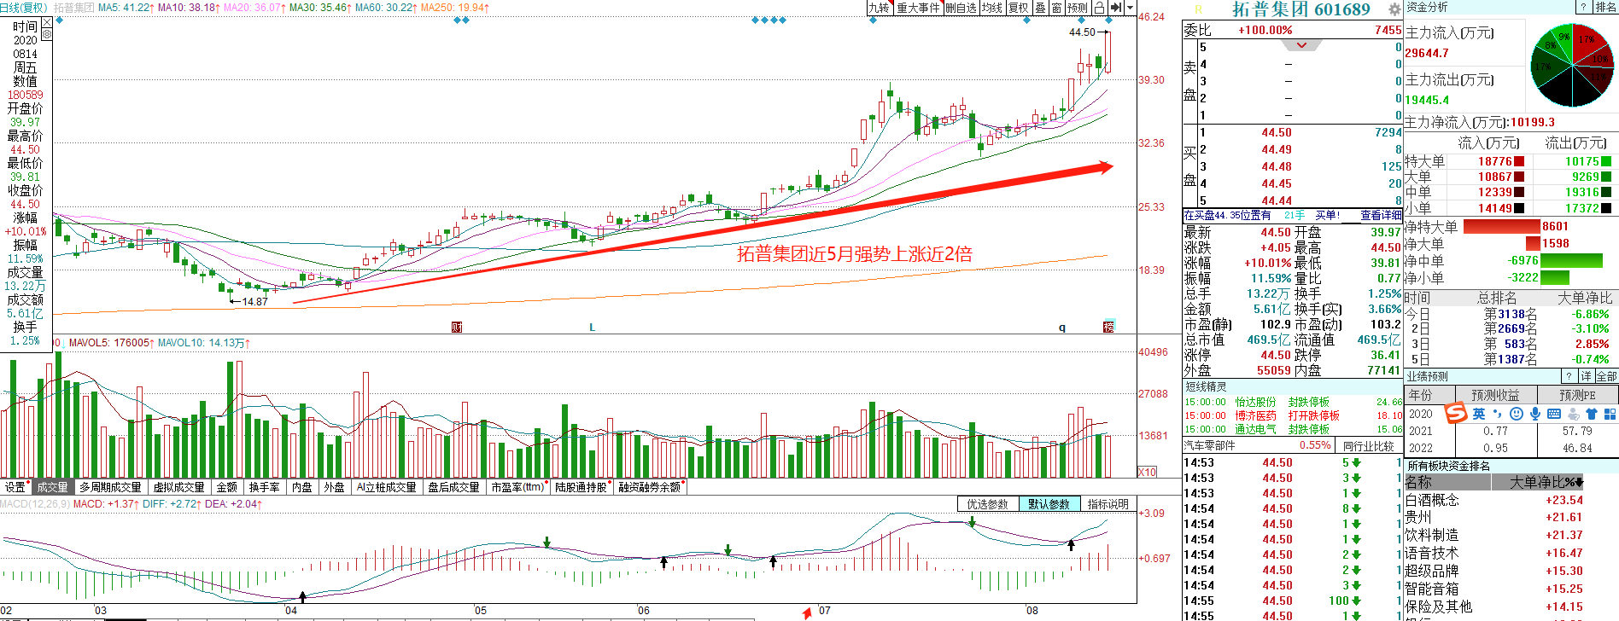
Task: Click the lock icon in the chart toolbar
Action: [x=1099, y=8]
